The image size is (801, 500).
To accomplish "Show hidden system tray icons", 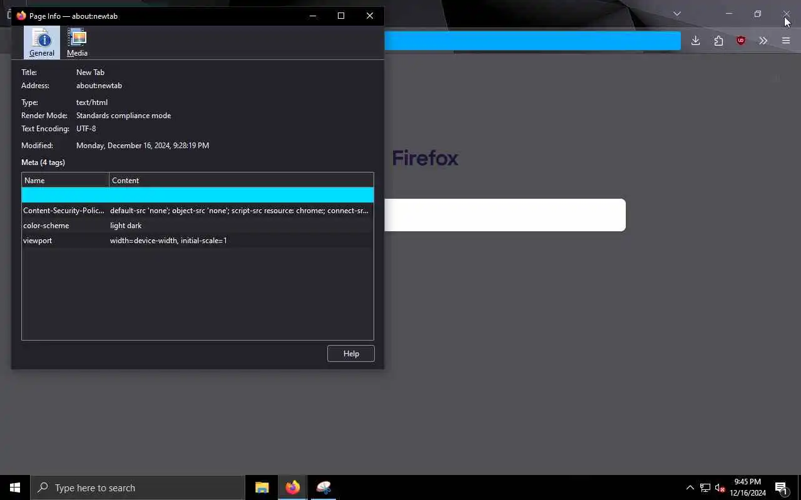I will tap(690, 487).
